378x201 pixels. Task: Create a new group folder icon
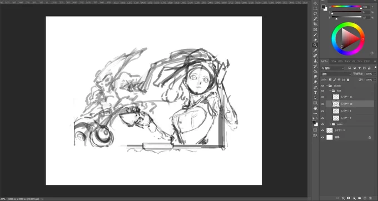point(360,198)
